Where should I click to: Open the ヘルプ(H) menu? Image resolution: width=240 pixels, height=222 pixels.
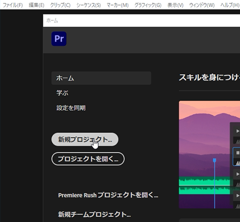coord(230,5)
